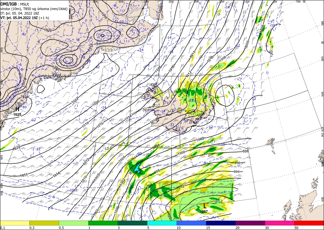Viewport: 324px width, 230px height.
Task: Click the 'DMI/IGB : MSLP,' title line
Action: pyautogui.click(x=15, y=4)
